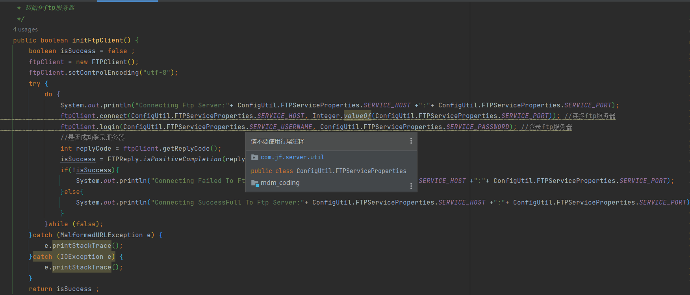The height and width of the screenshot is (295, 690).
Task: Click the 'try' keyword
Action: pyautogui.click(x=35, y=84)
